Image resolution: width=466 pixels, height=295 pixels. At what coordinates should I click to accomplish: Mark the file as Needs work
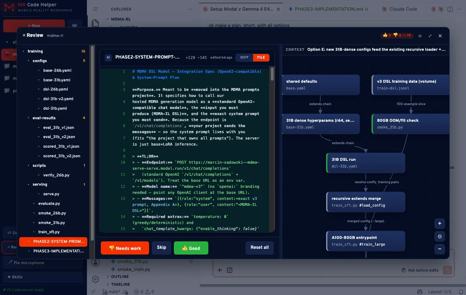click(125, 248)
